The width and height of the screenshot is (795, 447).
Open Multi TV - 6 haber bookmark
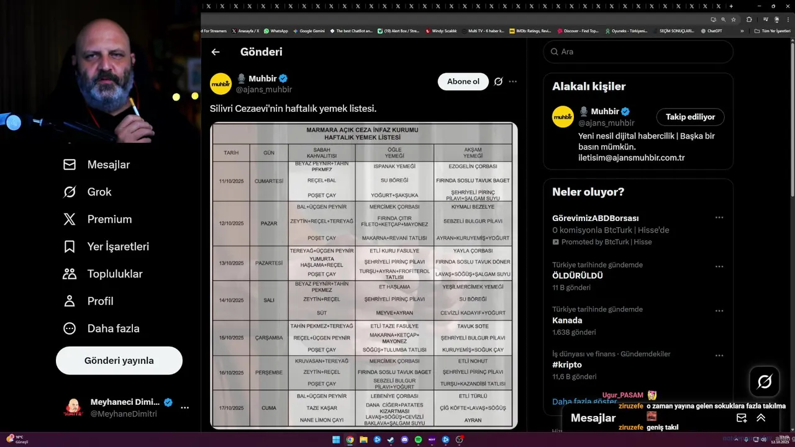click(x=483, y=30)
